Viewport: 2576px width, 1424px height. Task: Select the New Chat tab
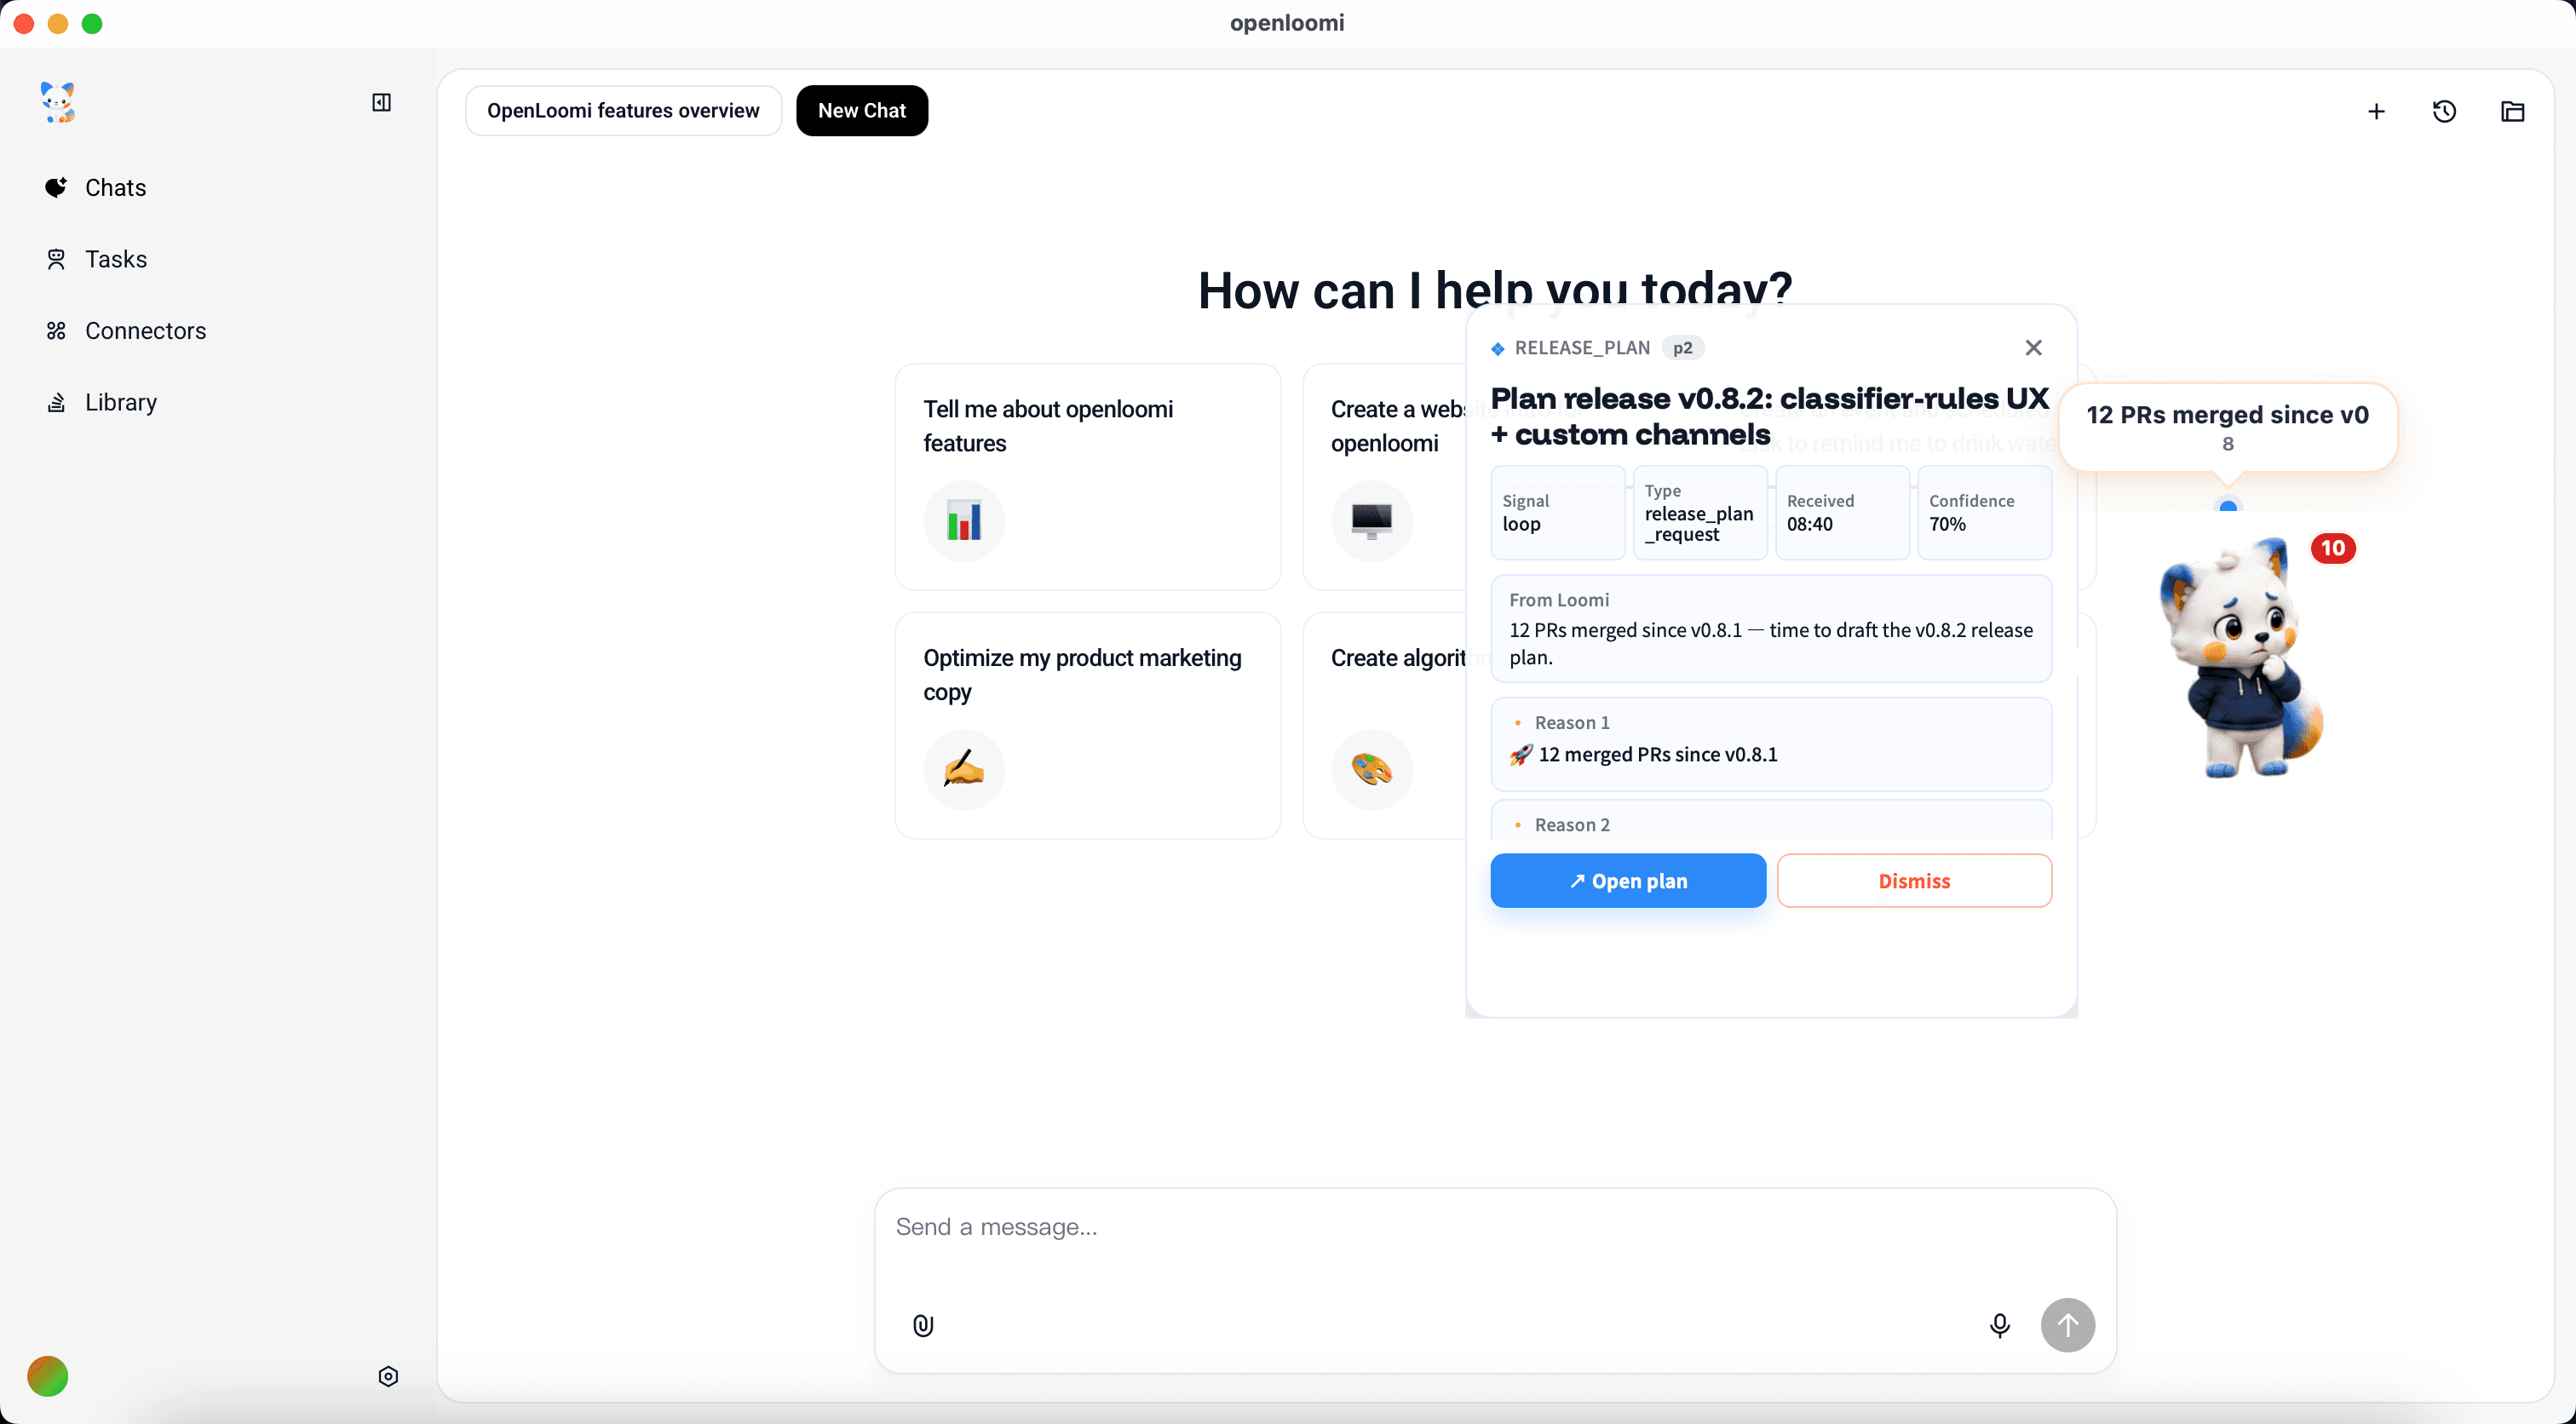point(862,111)
